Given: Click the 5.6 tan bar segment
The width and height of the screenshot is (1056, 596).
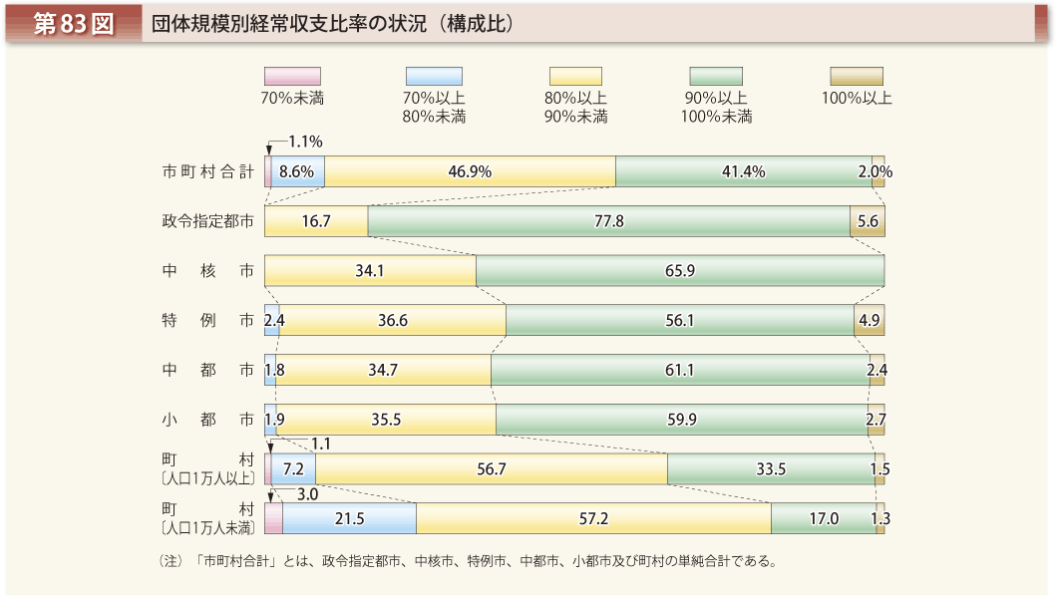Looking at the screenshot, I should point(868,221).
